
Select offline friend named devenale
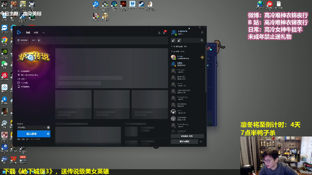point(187,77)
